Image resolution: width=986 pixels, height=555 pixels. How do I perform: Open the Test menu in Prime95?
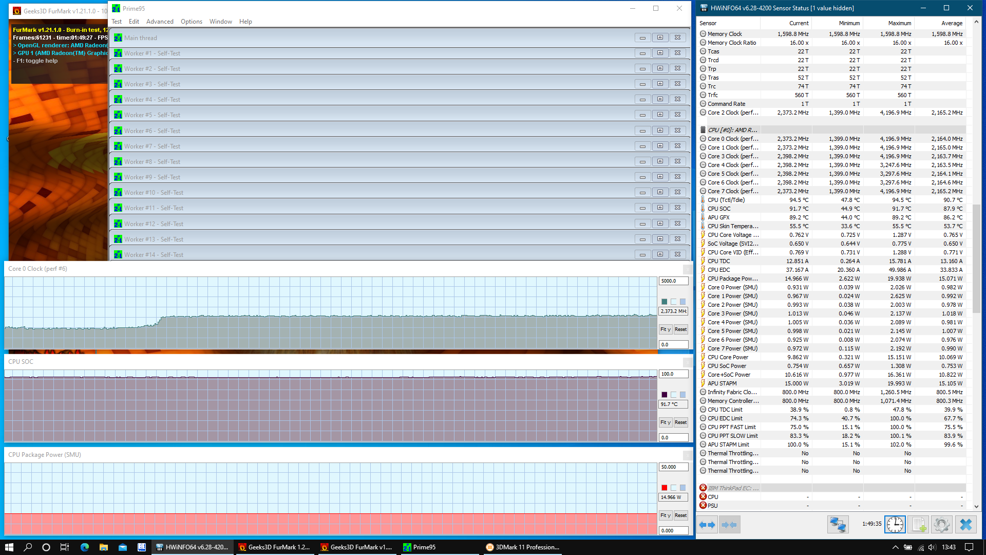pyautogui.click(x=117, y=22)
